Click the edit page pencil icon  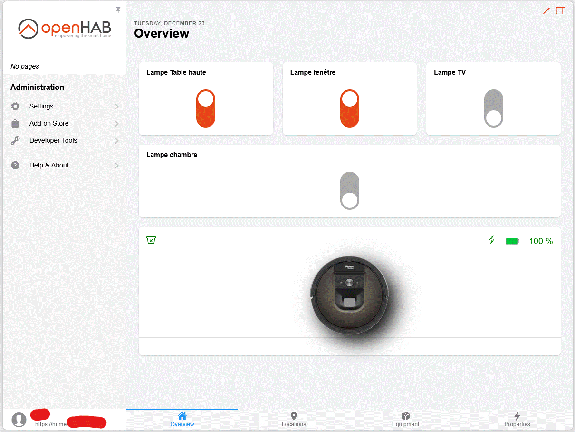click(546, 10)
